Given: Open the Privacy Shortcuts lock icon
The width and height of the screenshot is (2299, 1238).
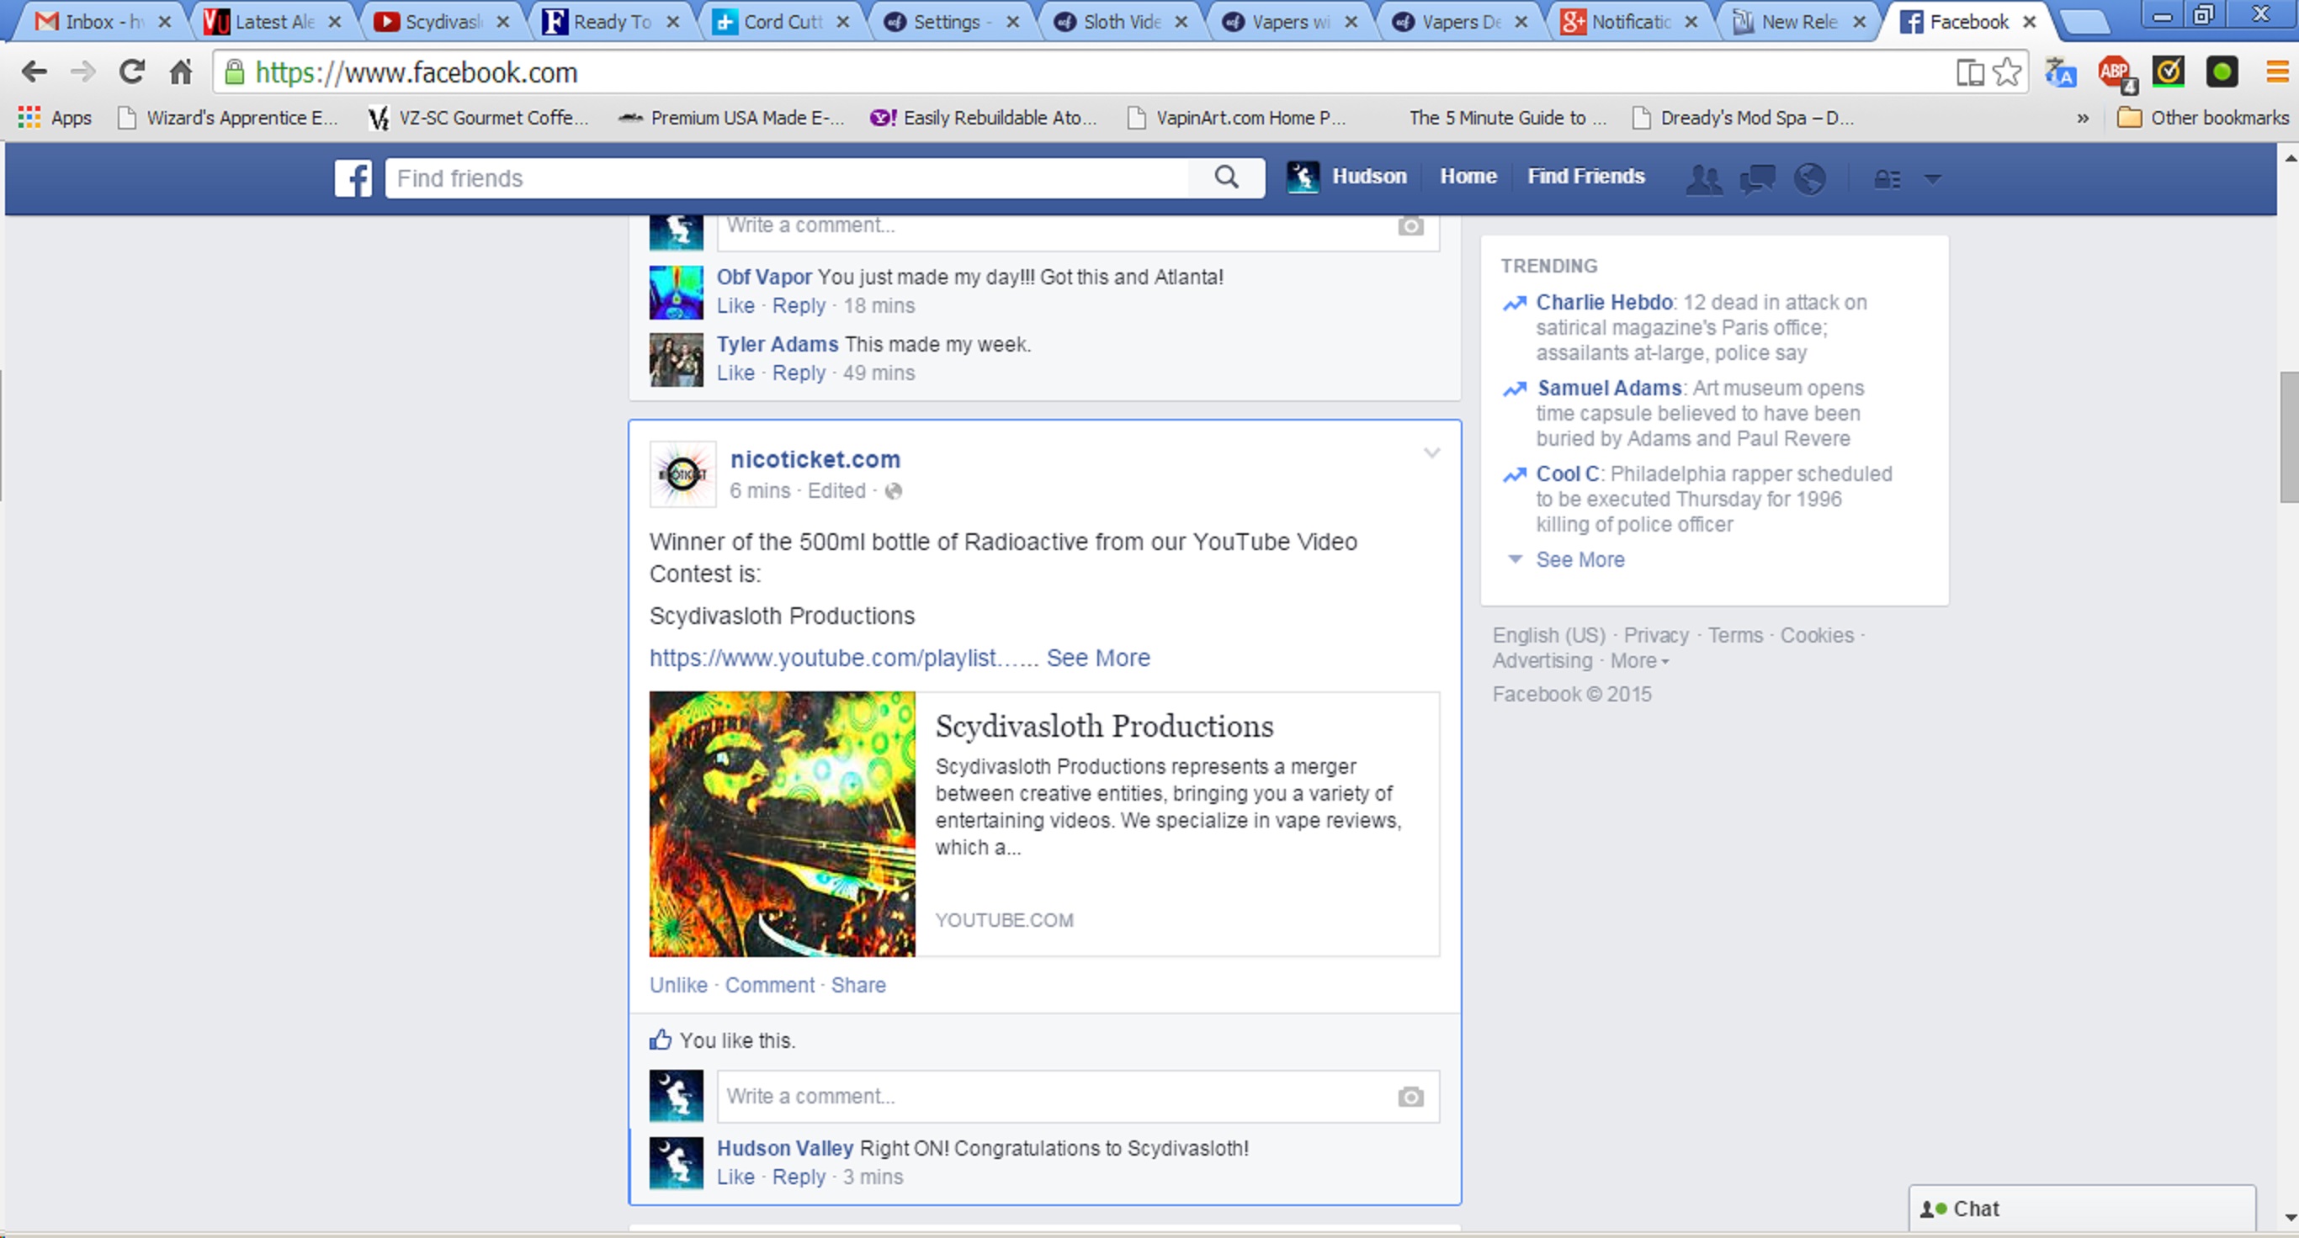Looking at the screenshot, I should pos(1887,179).
